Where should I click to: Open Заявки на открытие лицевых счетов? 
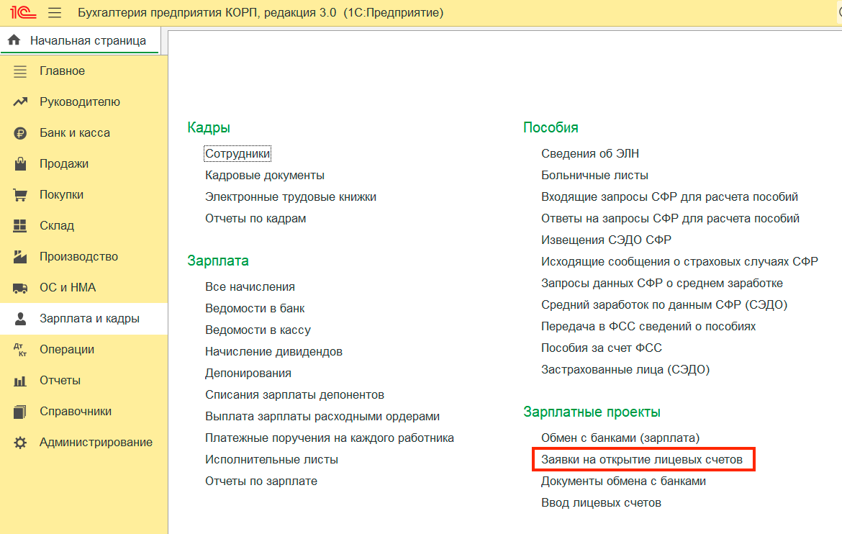[x=642, y=459]
